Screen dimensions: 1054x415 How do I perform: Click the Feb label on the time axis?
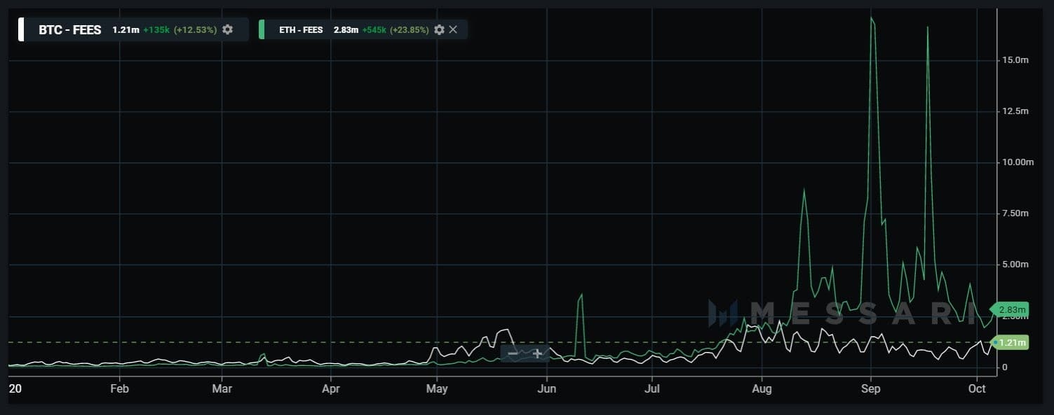120,388
